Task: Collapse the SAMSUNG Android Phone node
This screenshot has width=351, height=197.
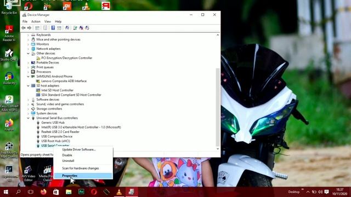Action: pos(28,77)
